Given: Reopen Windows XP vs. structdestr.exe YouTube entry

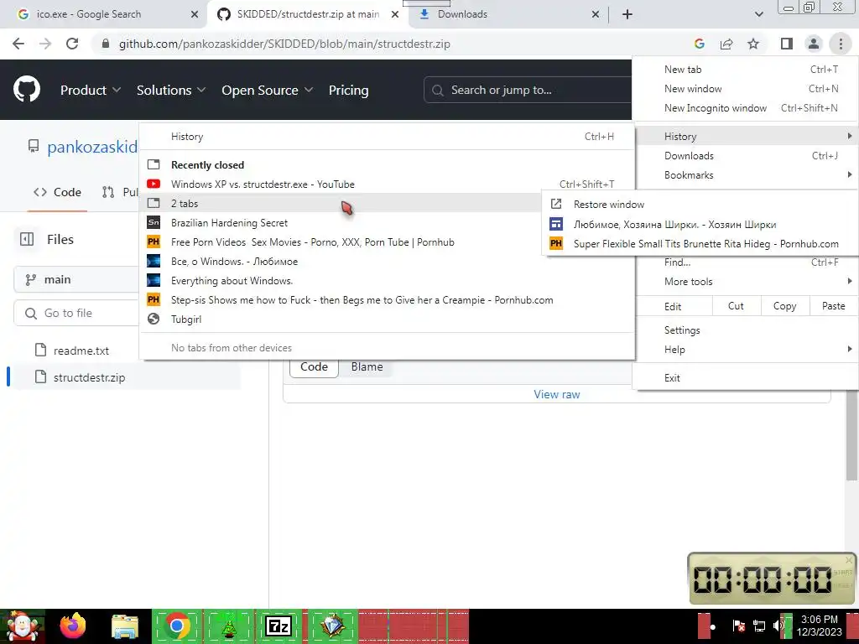Looking at the screenshot, I should point(387,184).
